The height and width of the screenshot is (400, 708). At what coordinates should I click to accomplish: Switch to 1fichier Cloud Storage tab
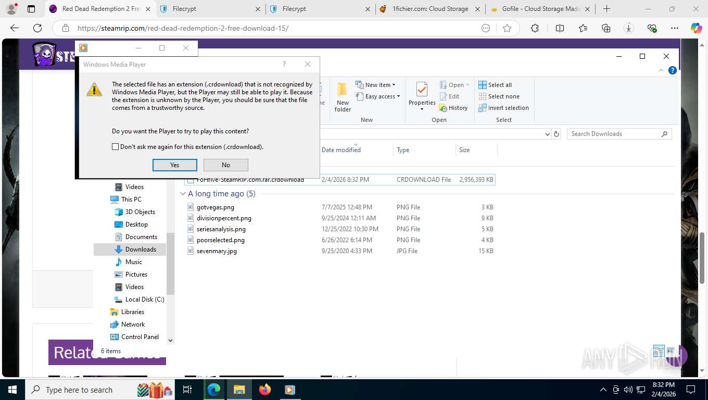pyautogui.click(x=429, y=9)
